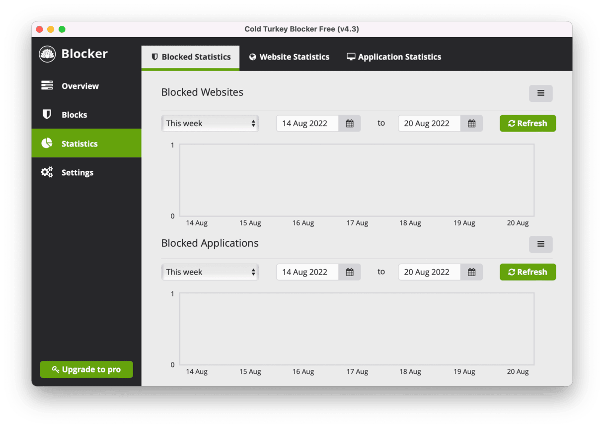Click the Blocked Applications end date field
The image size is (604, 428).
tap(430, 272)
